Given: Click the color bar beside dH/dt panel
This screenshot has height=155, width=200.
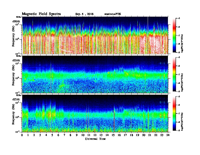Looking at the screenshot, I should tap(174, 35).
